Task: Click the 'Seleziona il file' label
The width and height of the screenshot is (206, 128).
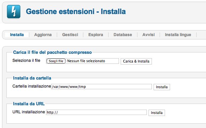Action: pyautogui.click(x=26, y=60)
